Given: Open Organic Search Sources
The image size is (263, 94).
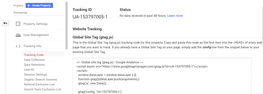Looking at the screenshot, I should point(40,79).
